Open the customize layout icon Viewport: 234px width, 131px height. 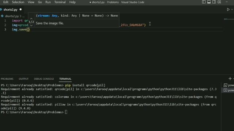click(x=219, y=2)
